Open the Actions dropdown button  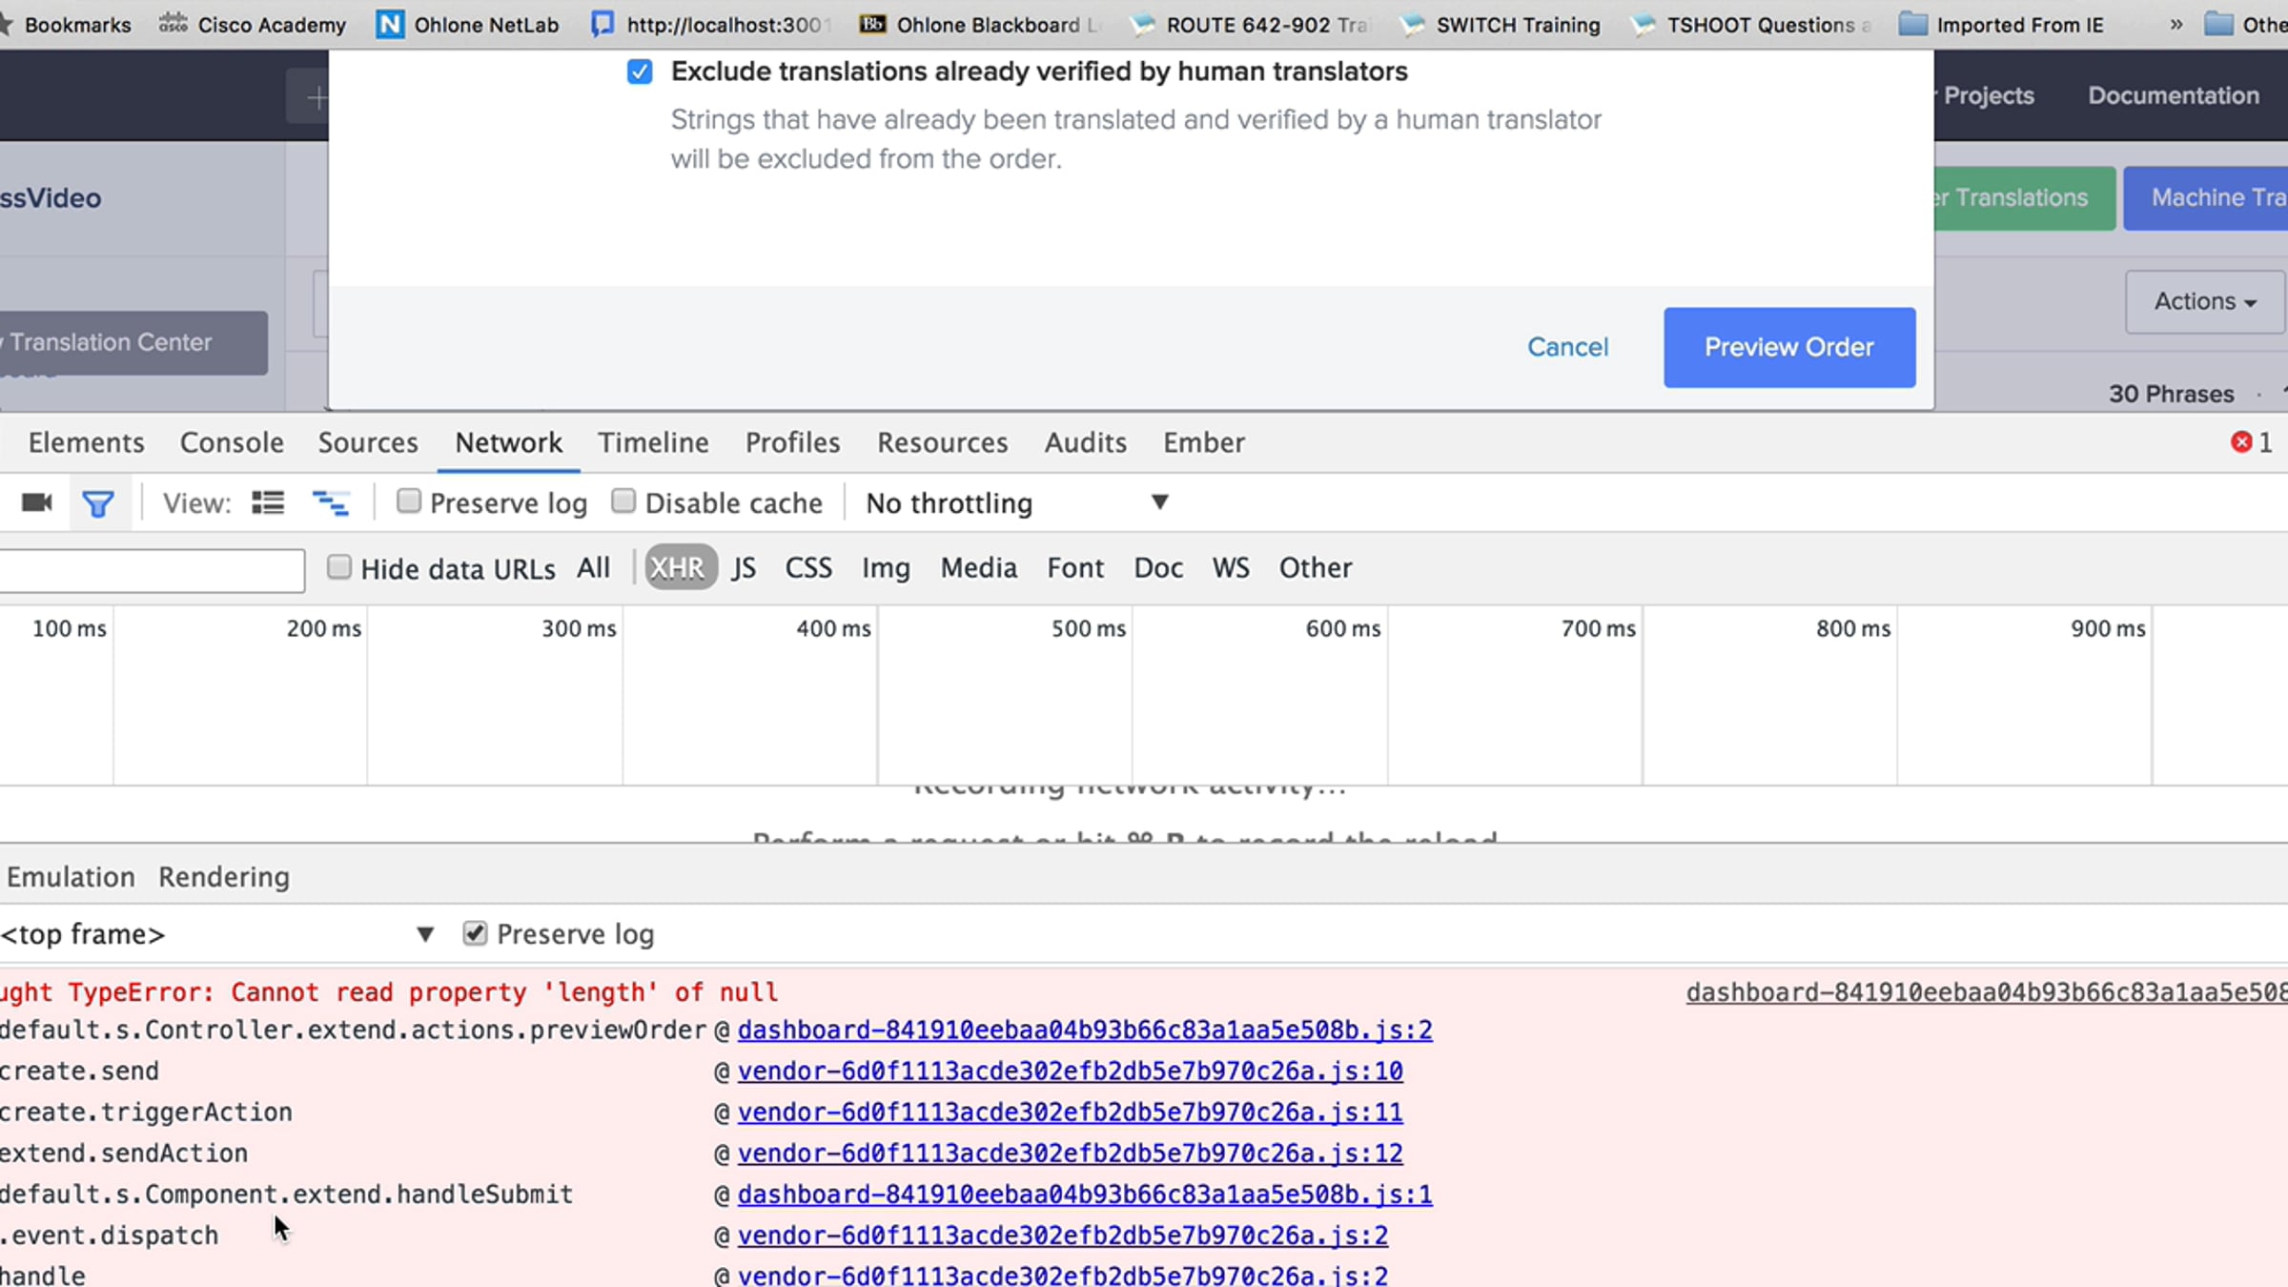point(2205,301)
